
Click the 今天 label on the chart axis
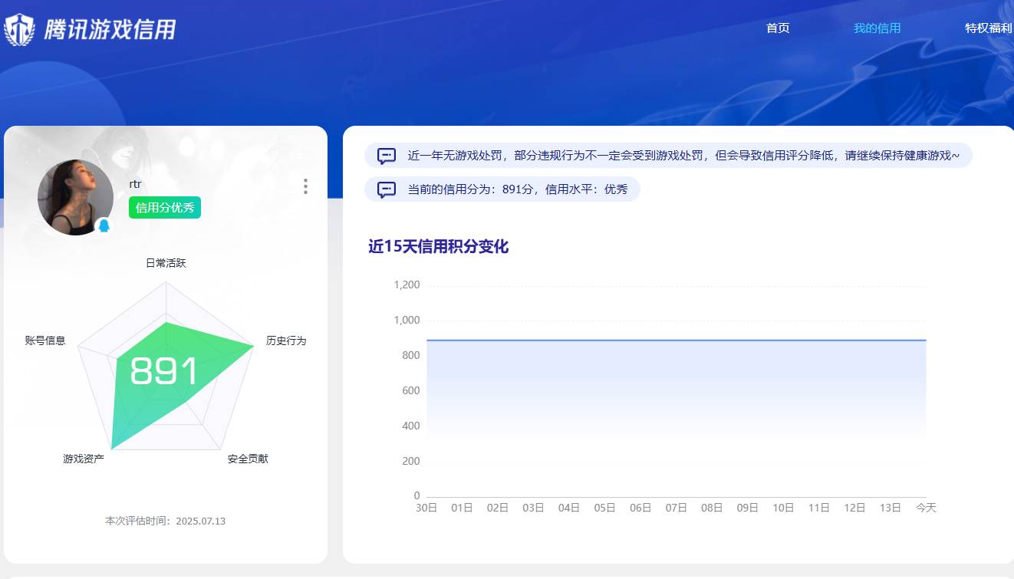coord(924,508)
